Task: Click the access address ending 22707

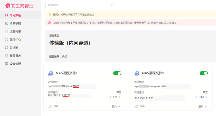Action: [63, 86]
